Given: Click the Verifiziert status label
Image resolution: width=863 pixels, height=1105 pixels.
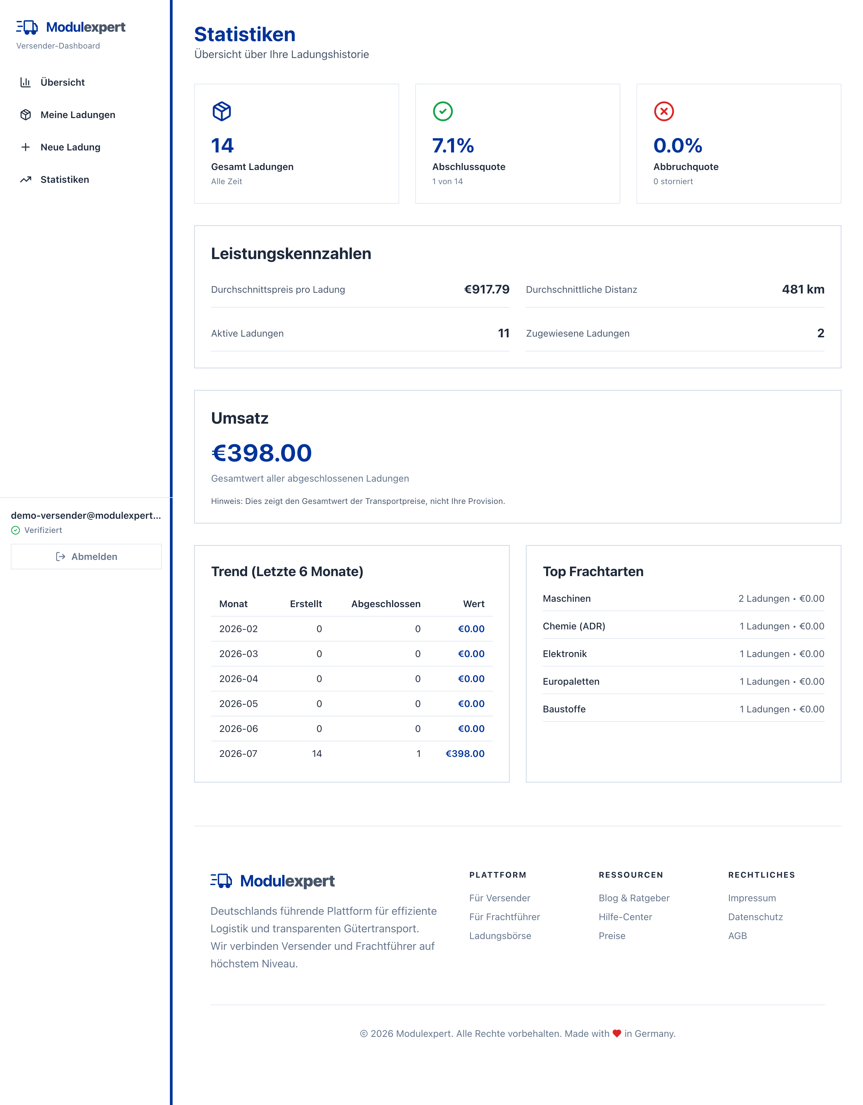Looking at the screenshot, I should pyautogui.click(x=43, y=530).
